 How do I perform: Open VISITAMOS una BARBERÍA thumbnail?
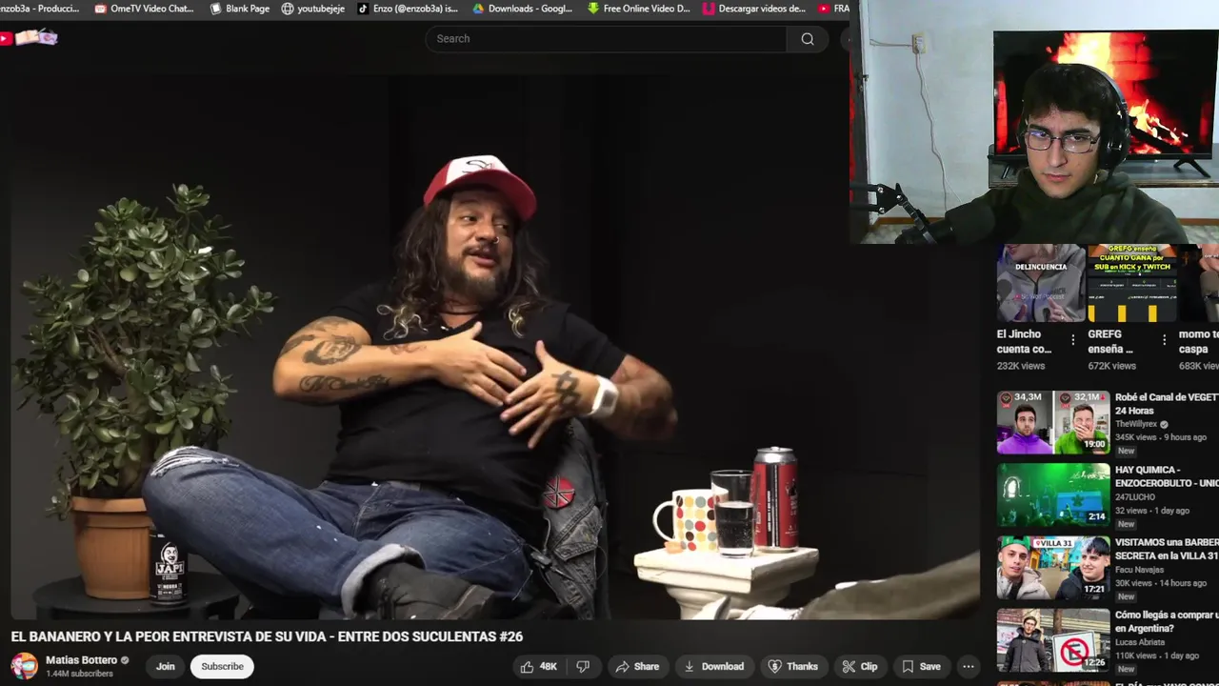(x=1053, y=568)
